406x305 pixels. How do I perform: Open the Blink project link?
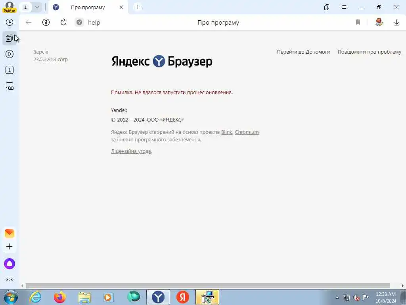pos(226,132)
